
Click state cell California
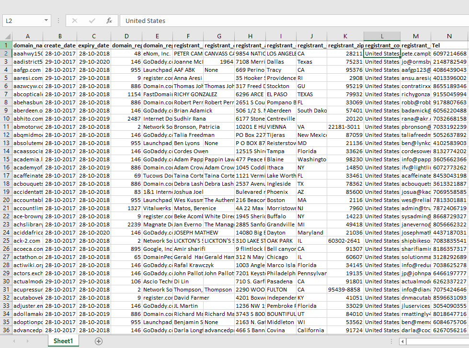coord(312,330)
